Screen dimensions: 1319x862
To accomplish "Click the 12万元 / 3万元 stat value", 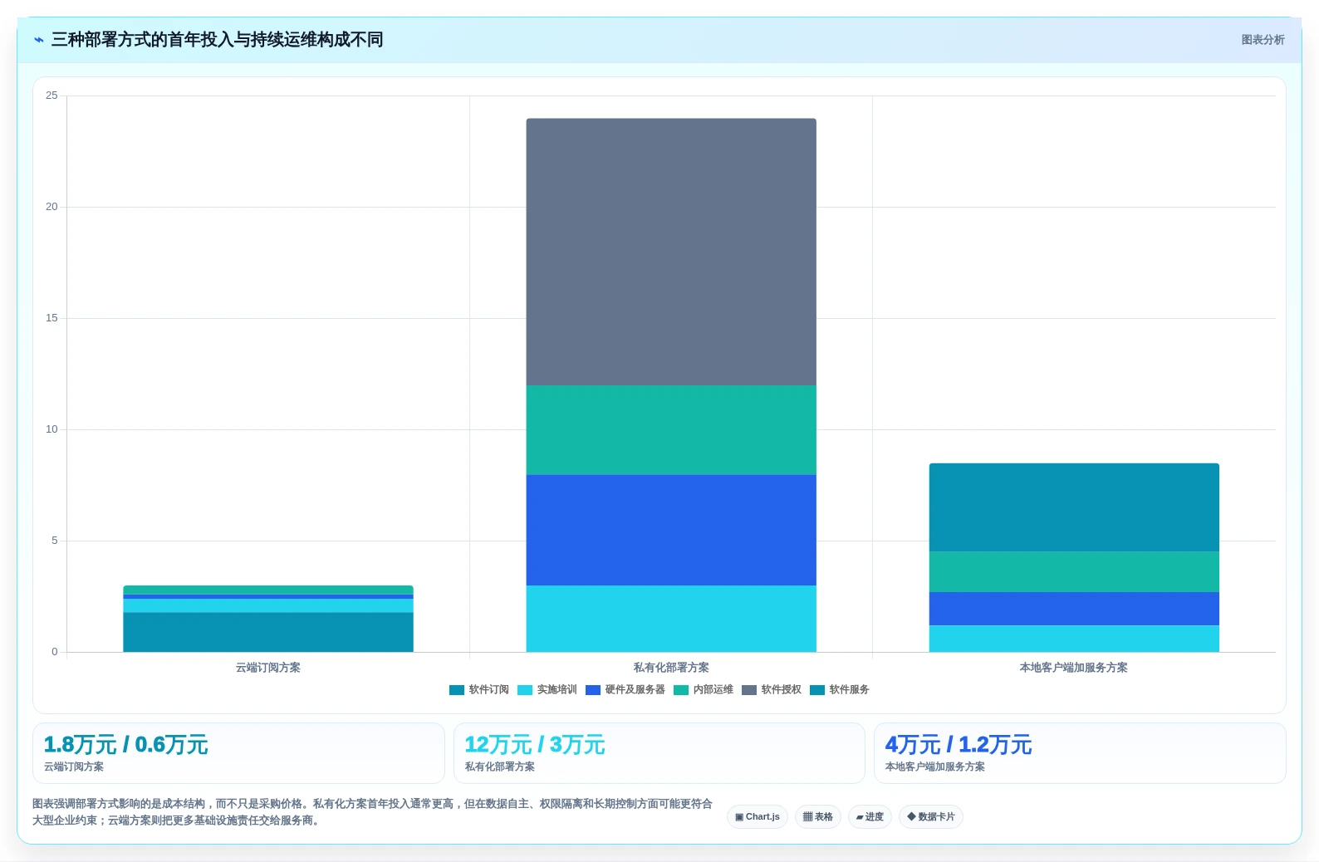I will [535, 745].
